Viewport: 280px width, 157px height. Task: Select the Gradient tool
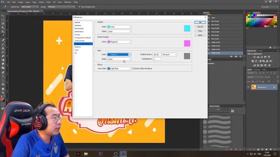point(3,60)
